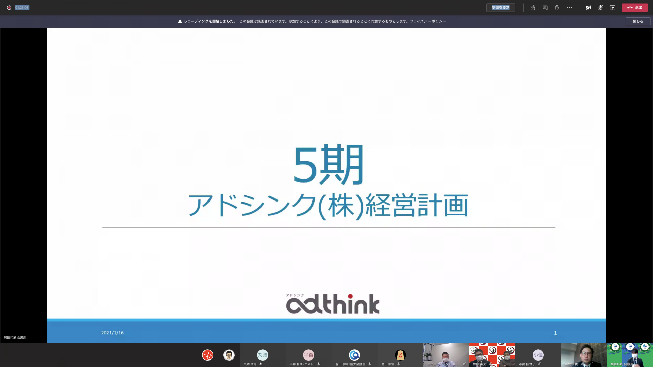This screenshot has width=653, height=367.
Task: Open the meeting chat icon
Action: click(545, 7)
